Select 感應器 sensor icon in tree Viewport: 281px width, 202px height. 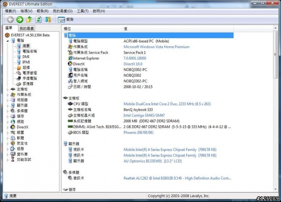click(18, 84)
